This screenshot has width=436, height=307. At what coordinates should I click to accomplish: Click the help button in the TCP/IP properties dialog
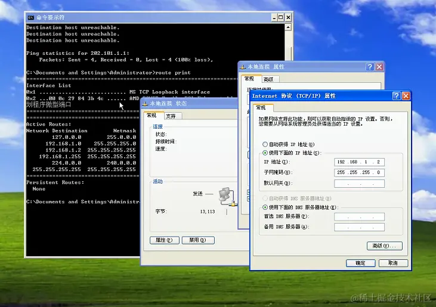pos(396,96)
